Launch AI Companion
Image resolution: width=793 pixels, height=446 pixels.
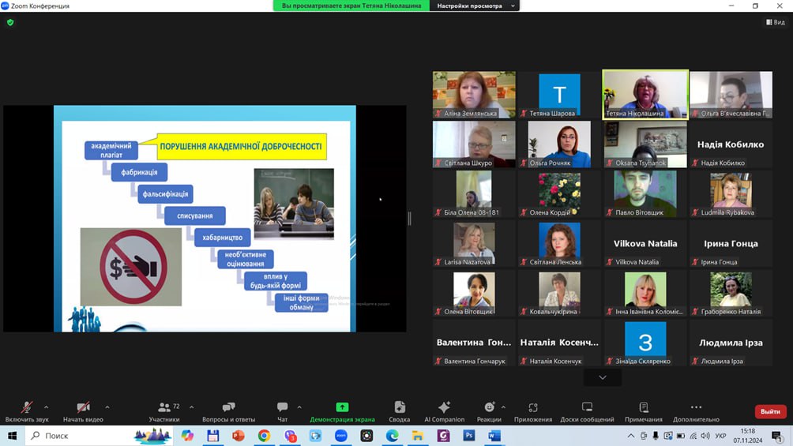(x=444, y=411)
